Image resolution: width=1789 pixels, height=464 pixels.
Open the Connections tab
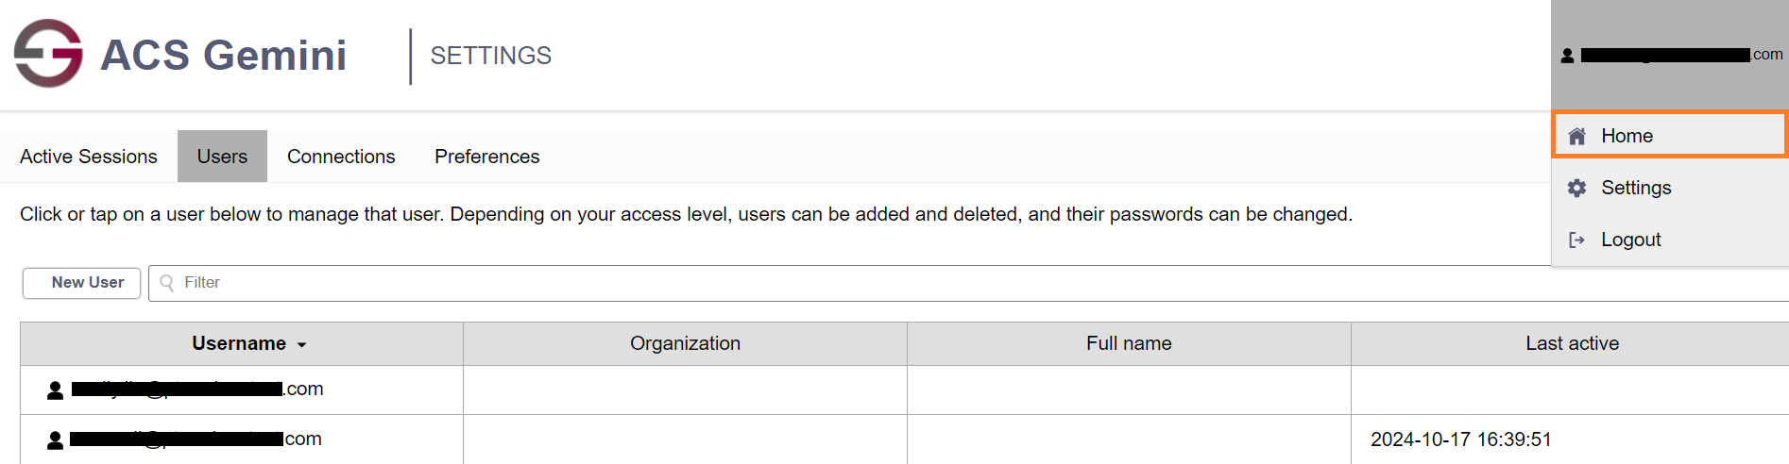pos(341,157)
